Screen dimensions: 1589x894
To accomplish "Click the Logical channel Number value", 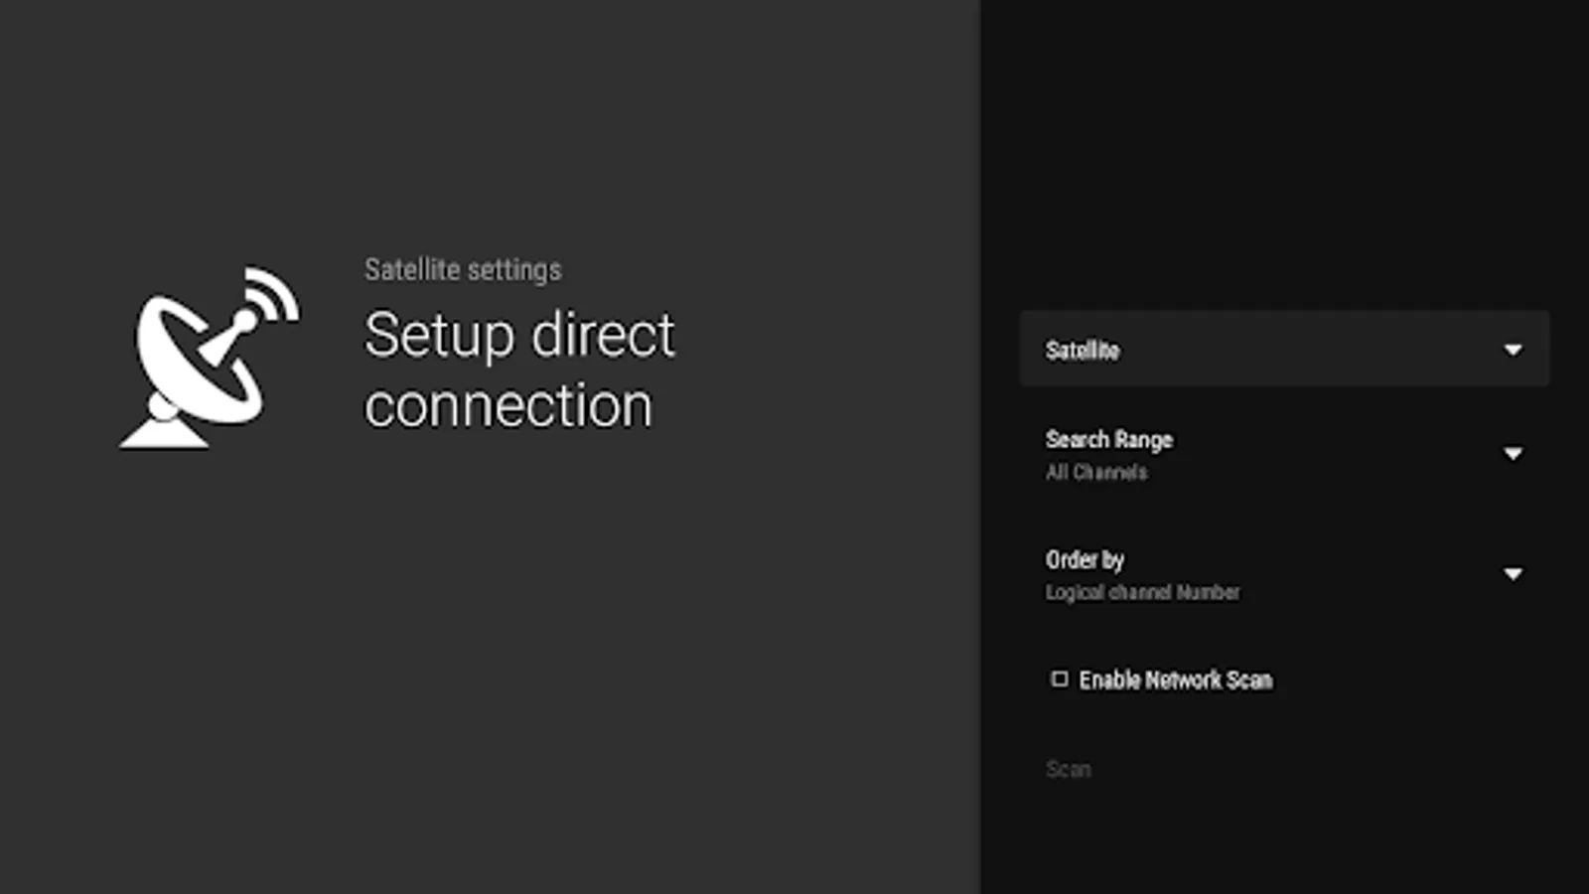I will coord(1142,593).
